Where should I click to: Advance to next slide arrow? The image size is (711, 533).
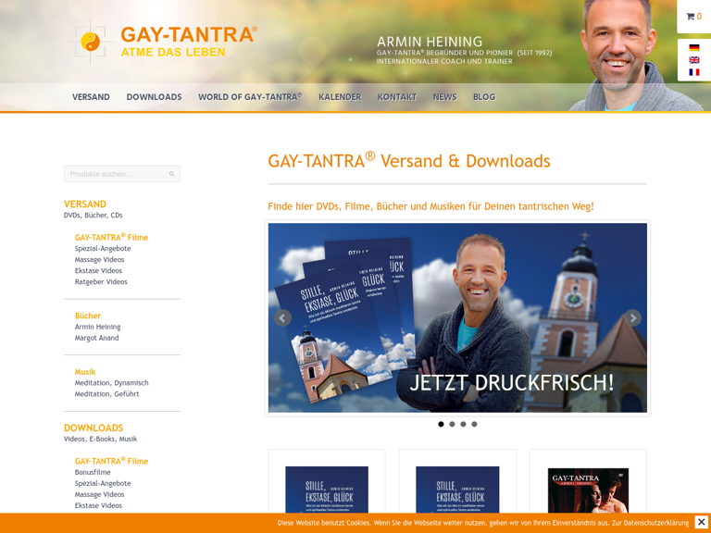point(633,317)
